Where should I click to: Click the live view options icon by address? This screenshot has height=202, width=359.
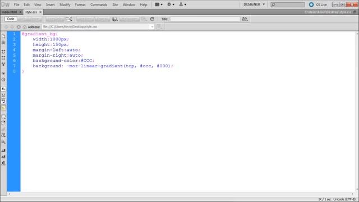(x=159, y=27)
